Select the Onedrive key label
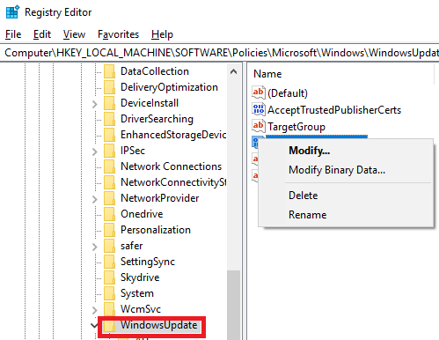 click(142, 214)
